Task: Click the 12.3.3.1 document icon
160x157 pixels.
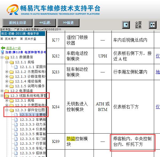Action: tap(16, 115)
